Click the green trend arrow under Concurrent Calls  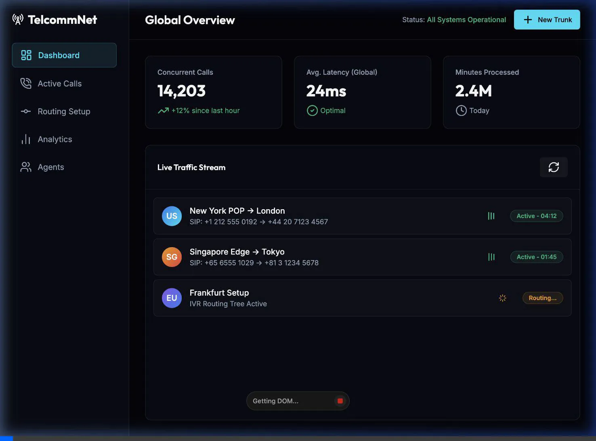coord(163,110)
